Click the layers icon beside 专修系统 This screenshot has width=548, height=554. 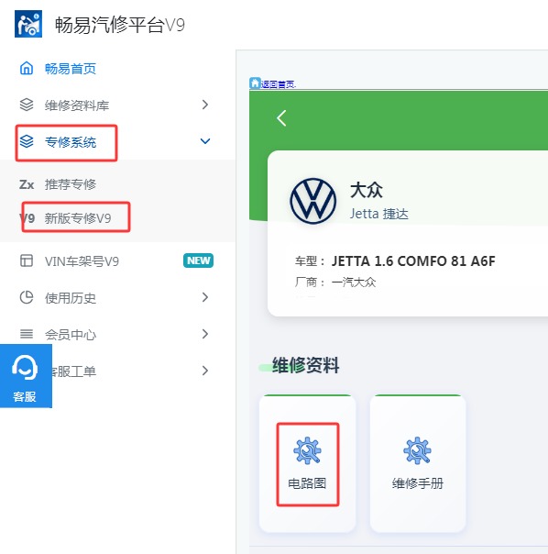point(27,141)
